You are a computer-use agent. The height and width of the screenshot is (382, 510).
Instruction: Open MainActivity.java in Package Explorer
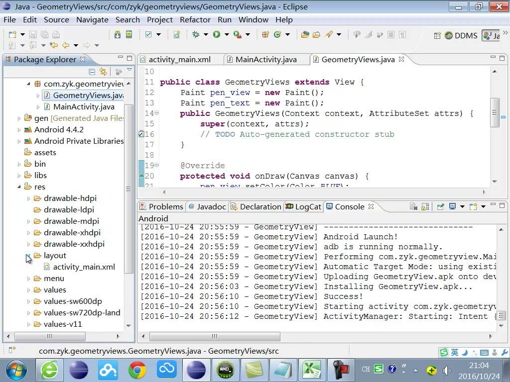click(x=83, y=106)
